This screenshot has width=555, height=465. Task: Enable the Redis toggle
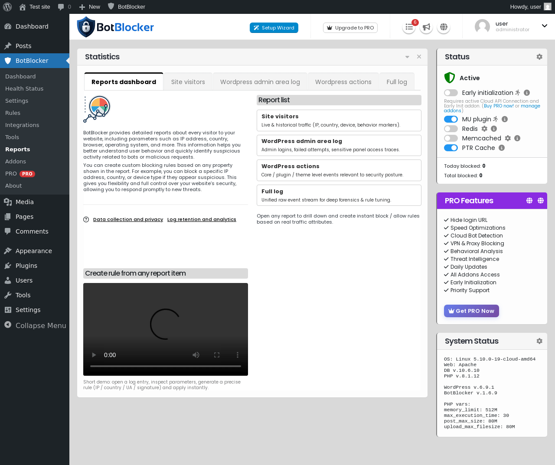[x=451, y=129]
